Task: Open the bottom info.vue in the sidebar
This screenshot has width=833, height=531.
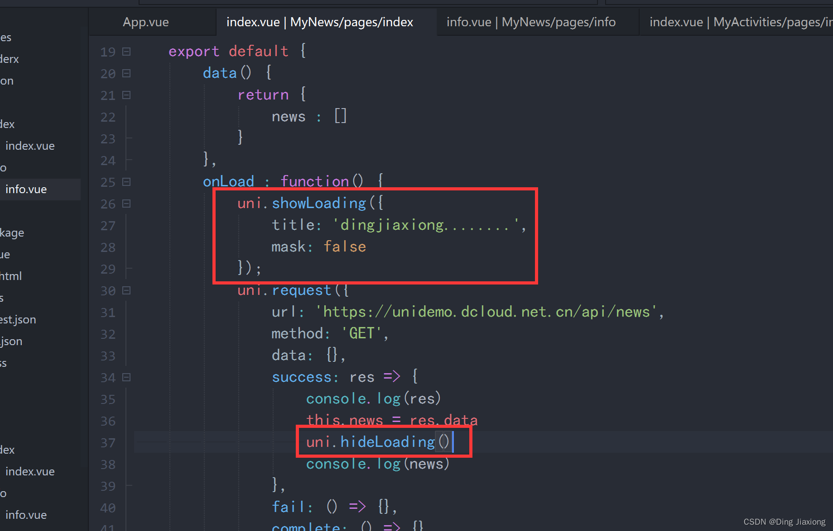Action: click(x=26, y=515)
